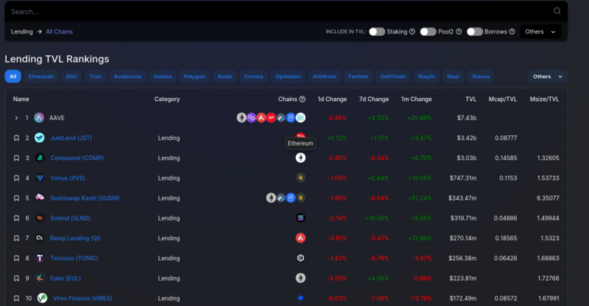
Task: Open the Vires Finance (VIRES) link
Action: point(83,298)
